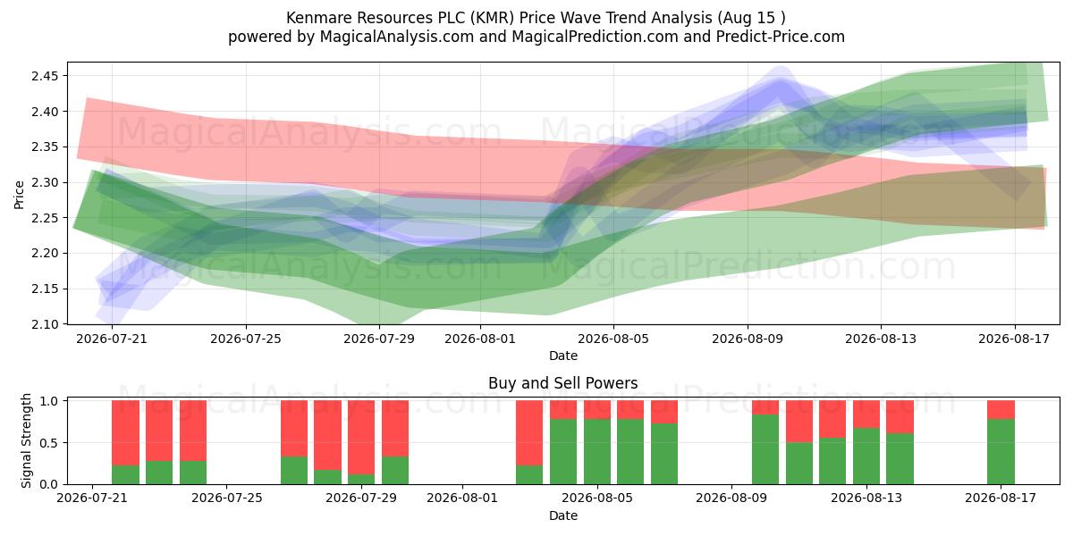
Task: Click the "Date" label under the Buy and Sell Powers chart
Action: click(563, 515)
